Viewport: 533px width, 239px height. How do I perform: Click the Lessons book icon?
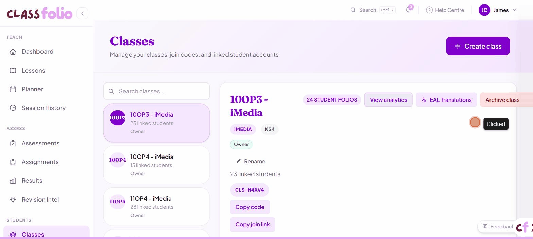pos(13,70)
